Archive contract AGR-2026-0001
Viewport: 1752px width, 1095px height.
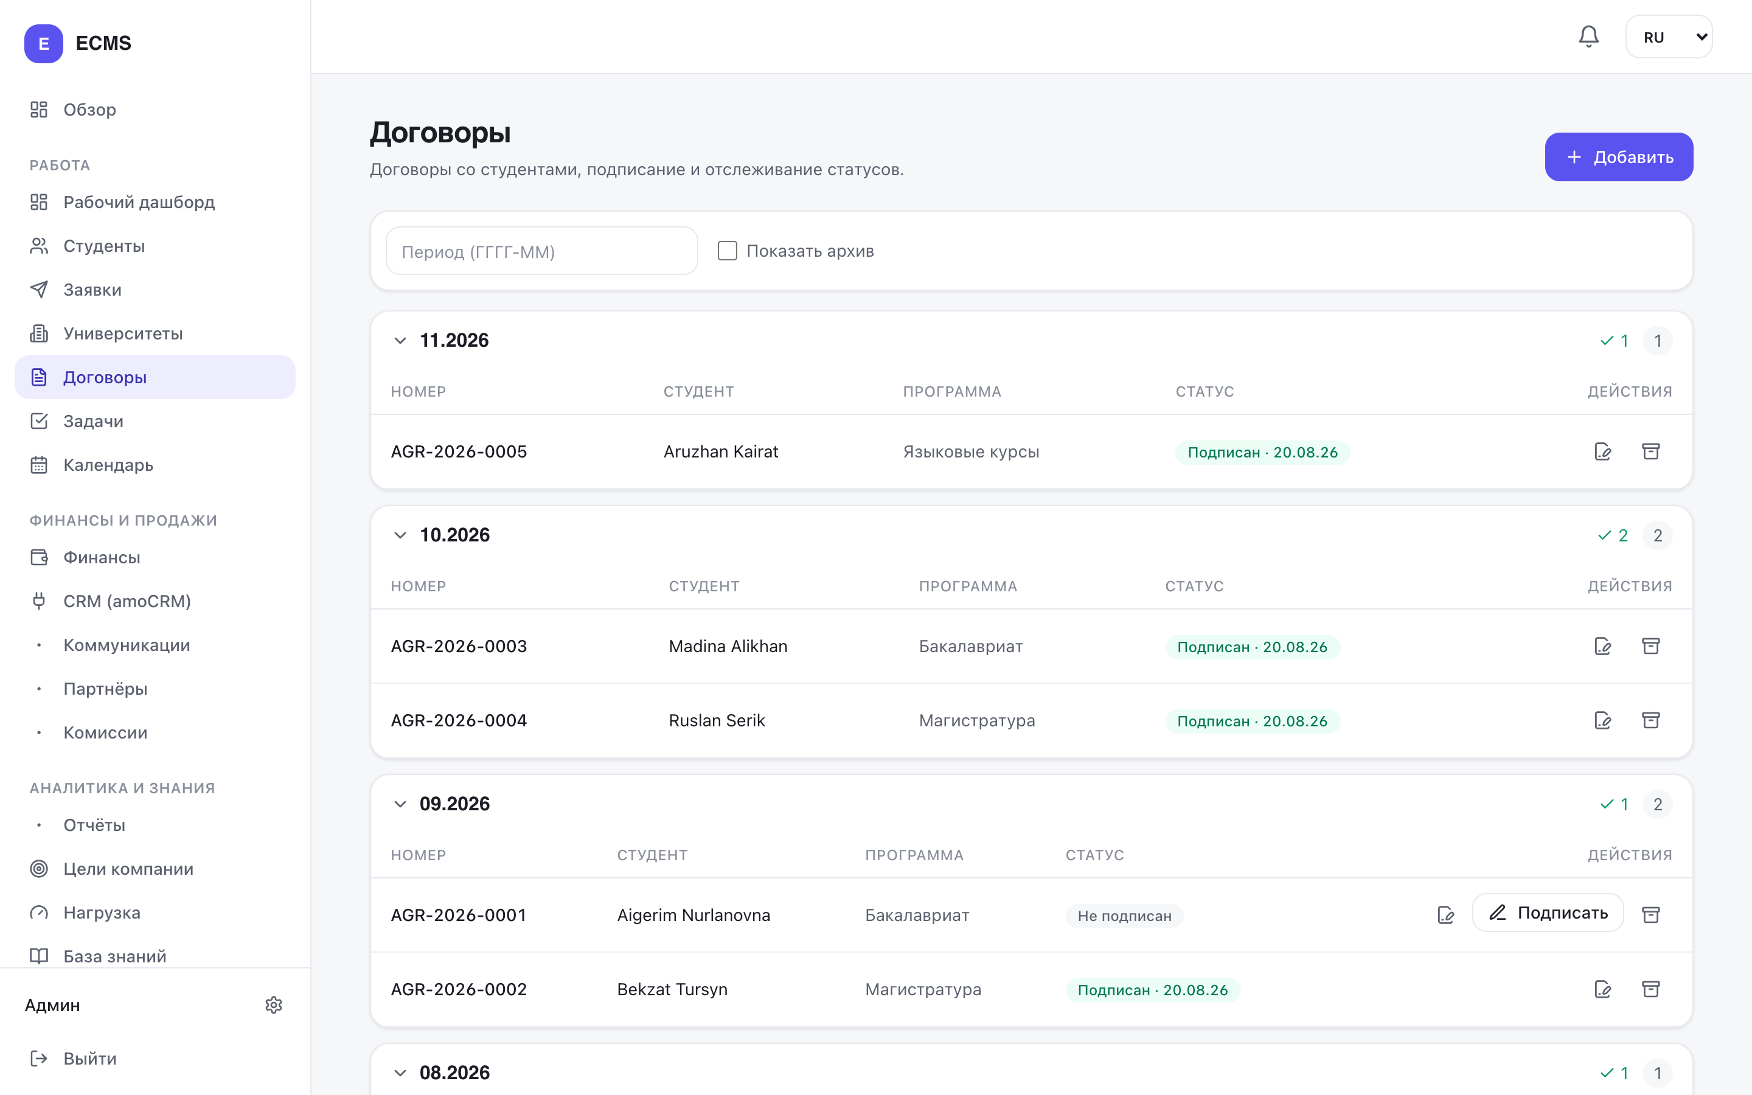point(1650,916)
